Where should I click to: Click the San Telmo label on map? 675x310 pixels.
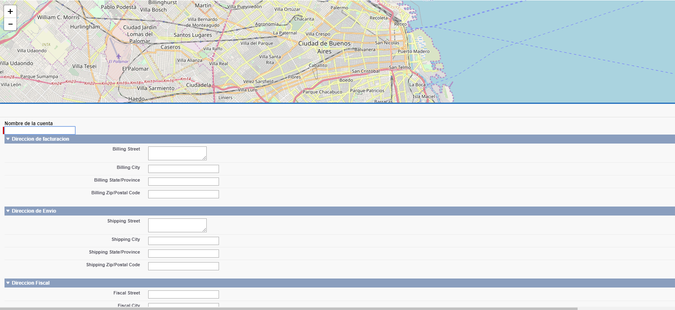pyautogui.click(x=400, y=67)
